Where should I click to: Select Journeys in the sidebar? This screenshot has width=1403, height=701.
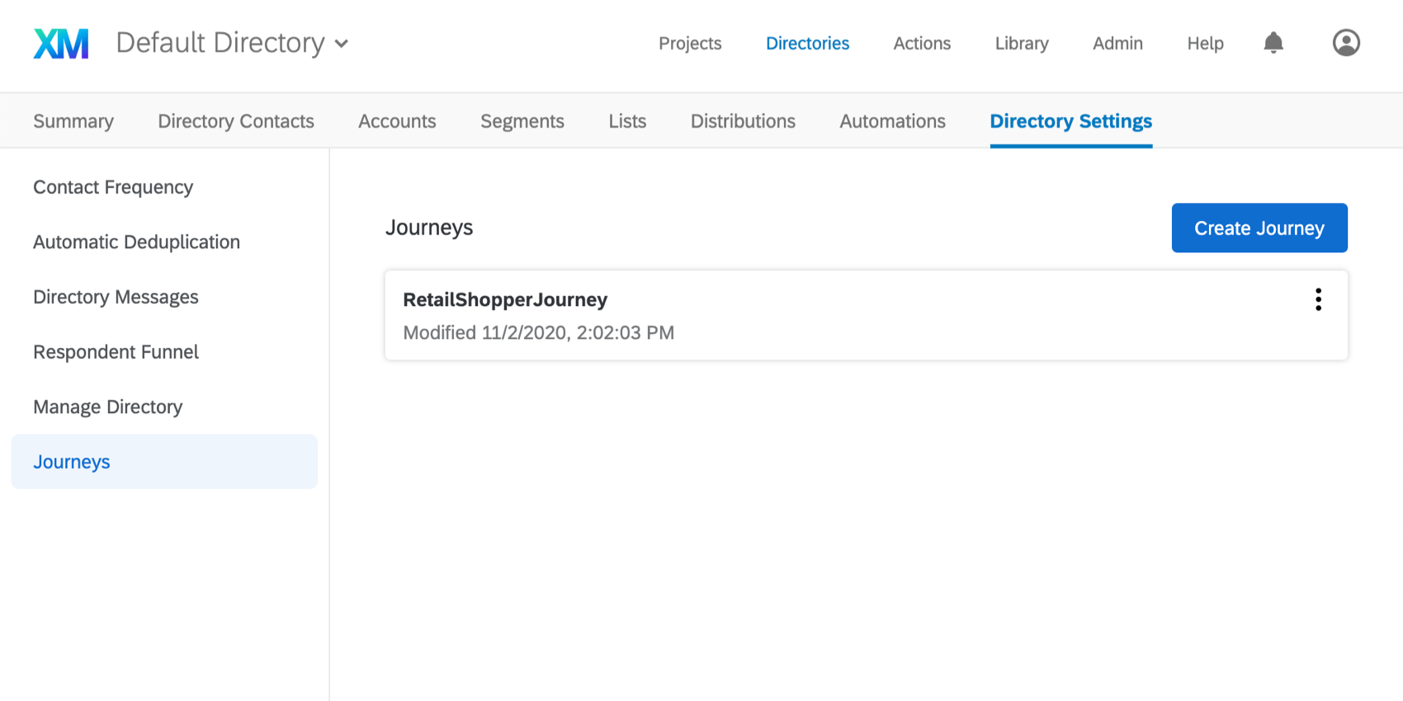(x=164, y=462)
